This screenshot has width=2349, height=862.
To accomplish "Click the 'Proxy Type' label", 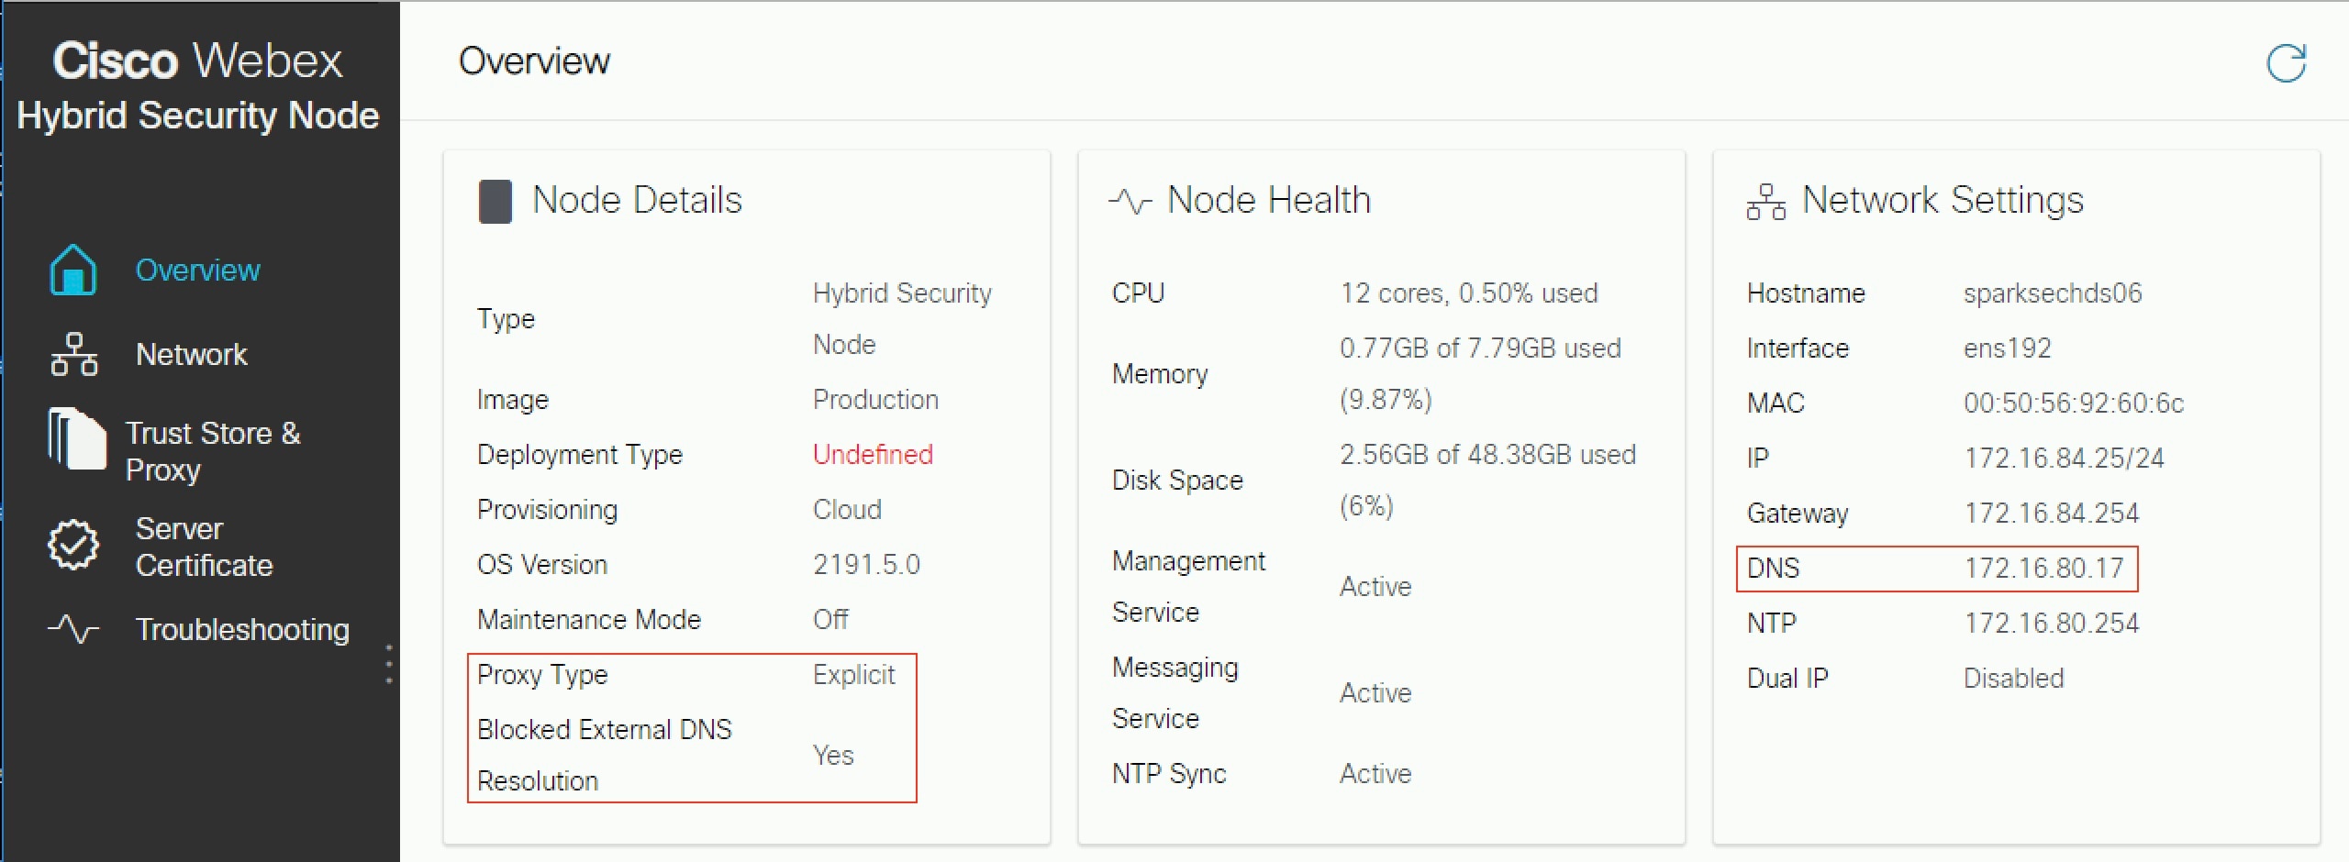I will pyautogui.click(x=542, y=675).
